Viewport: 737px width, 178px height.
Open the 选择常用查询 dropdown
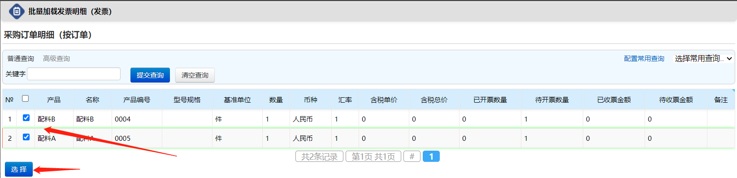[703, 59]
